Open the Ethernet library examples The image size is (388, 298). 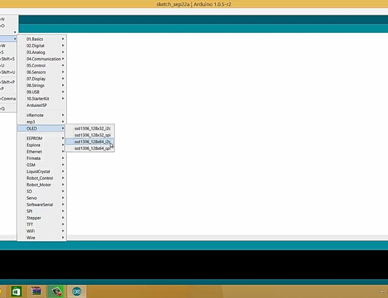pyautogui.click(x=42, y=151)
